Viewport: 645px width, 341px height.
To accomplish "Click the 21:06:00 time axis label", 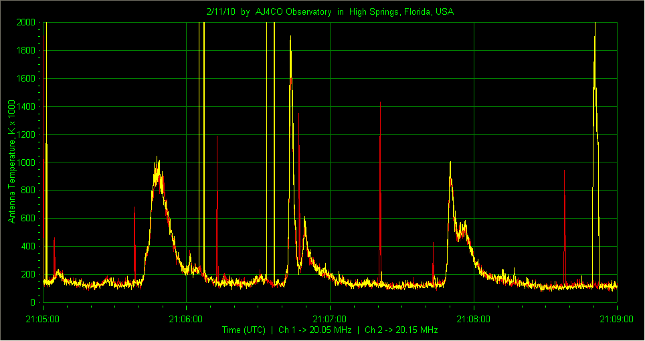I will pos(186,319).
